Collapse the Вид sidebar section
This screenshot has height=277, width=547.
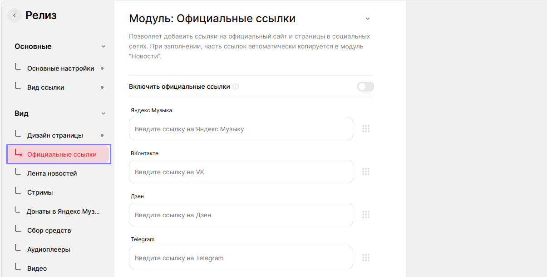pos(103,114)
